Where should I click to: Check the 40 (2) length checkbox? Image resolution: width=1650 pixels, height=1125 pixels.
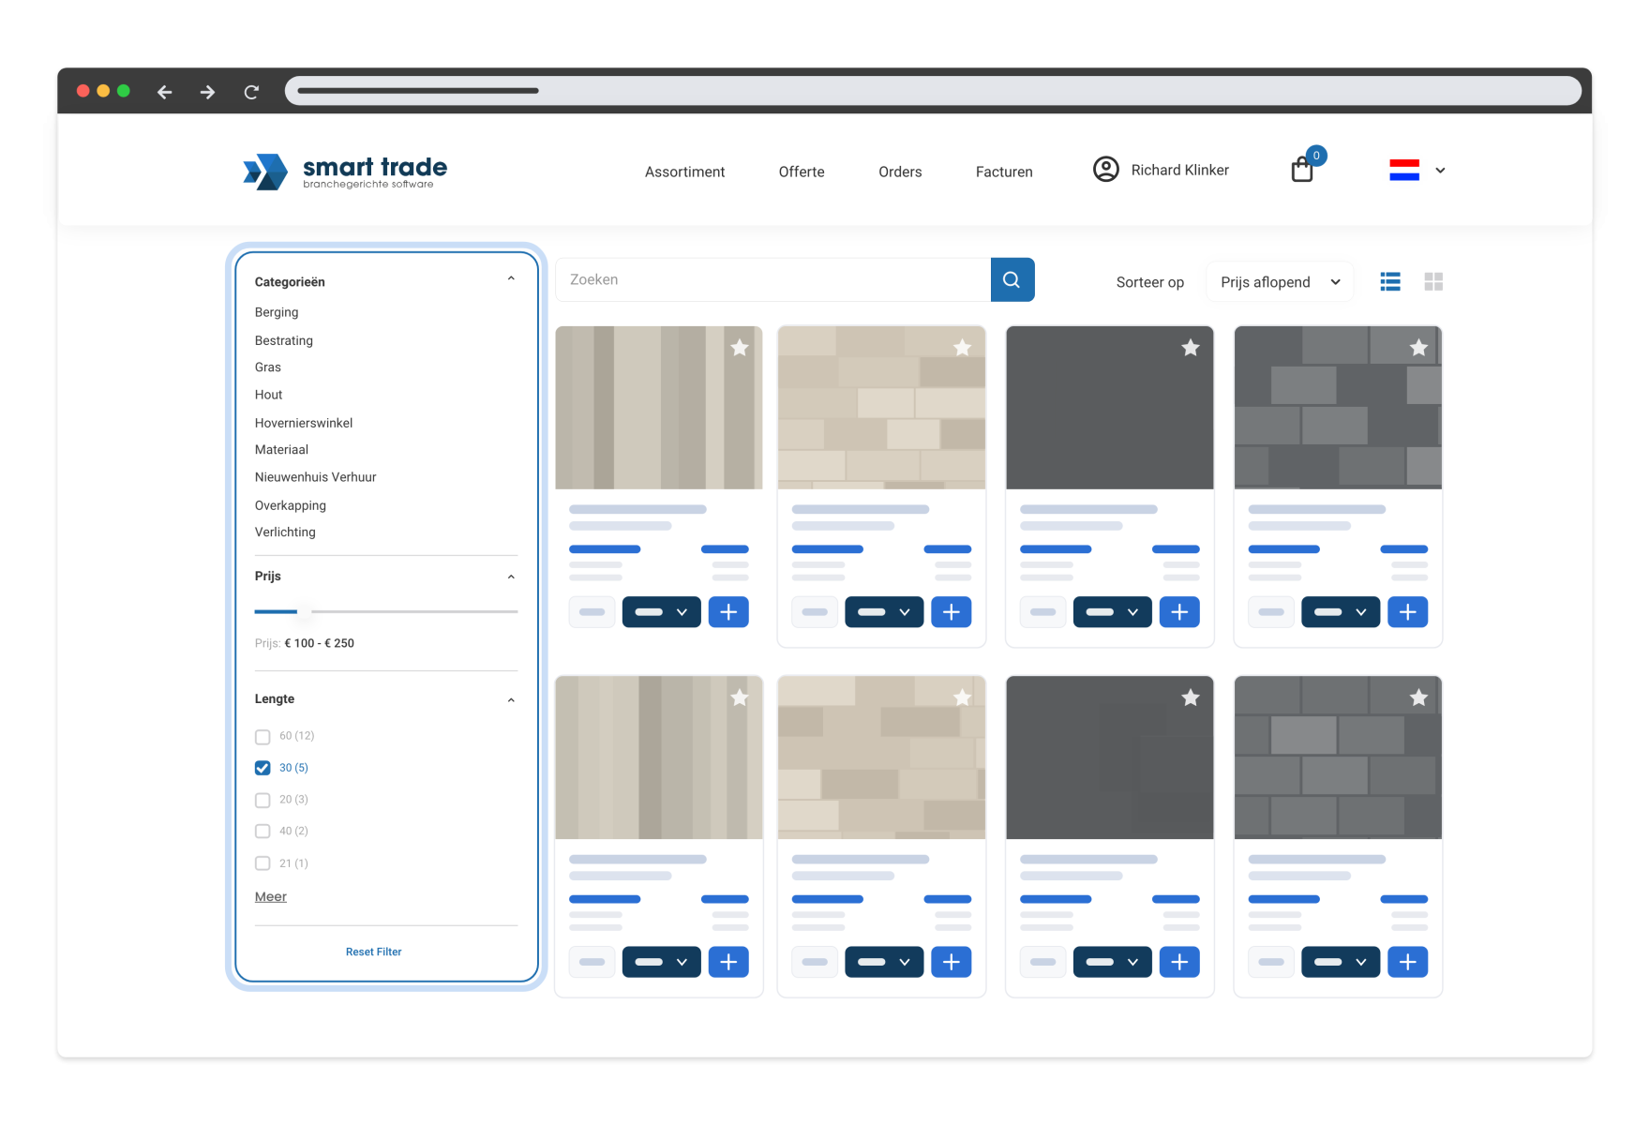[x=262, y=832]
